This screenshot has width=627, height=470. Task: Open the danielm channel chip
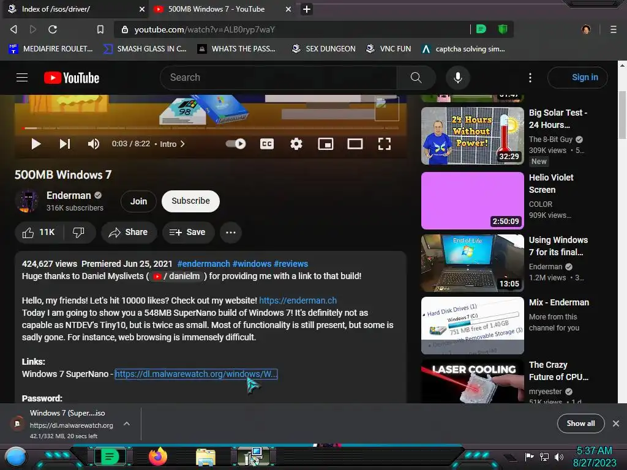(177, 276)
